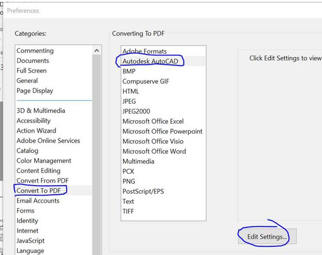Screen dimensions: 322x255
Task: Select Autodesk AutoCAD format
Action: coord(150,61)
